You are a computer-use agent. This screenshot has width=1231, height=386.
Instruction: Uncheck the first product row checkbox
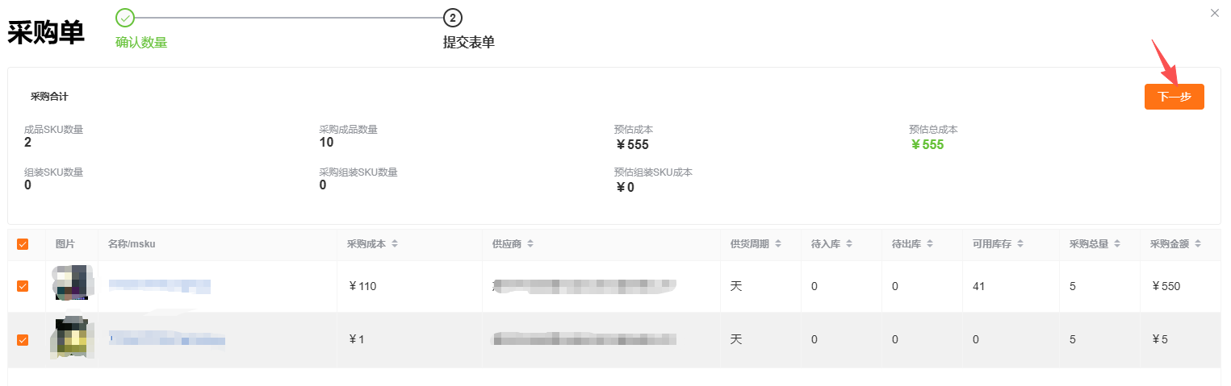click(x=23, y=286)
